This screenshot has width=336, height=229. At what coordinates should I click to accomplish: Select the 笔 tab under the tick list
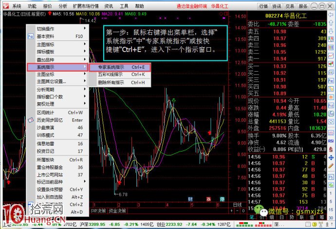(x=252, y=217)
